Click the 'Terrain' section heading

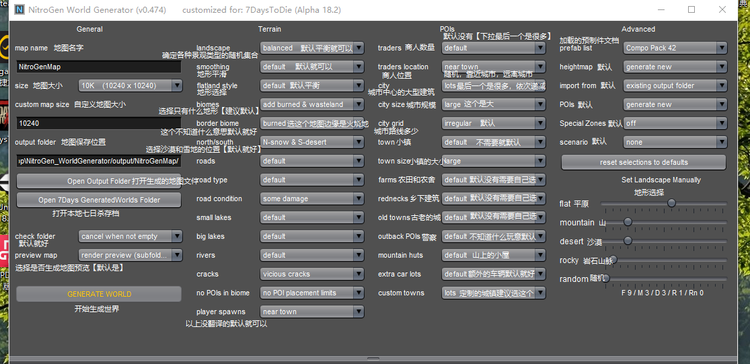(x=270, y=29)
